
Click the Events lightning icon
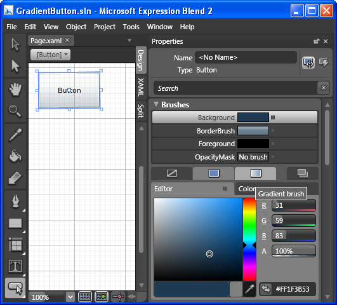pos(324,62)
